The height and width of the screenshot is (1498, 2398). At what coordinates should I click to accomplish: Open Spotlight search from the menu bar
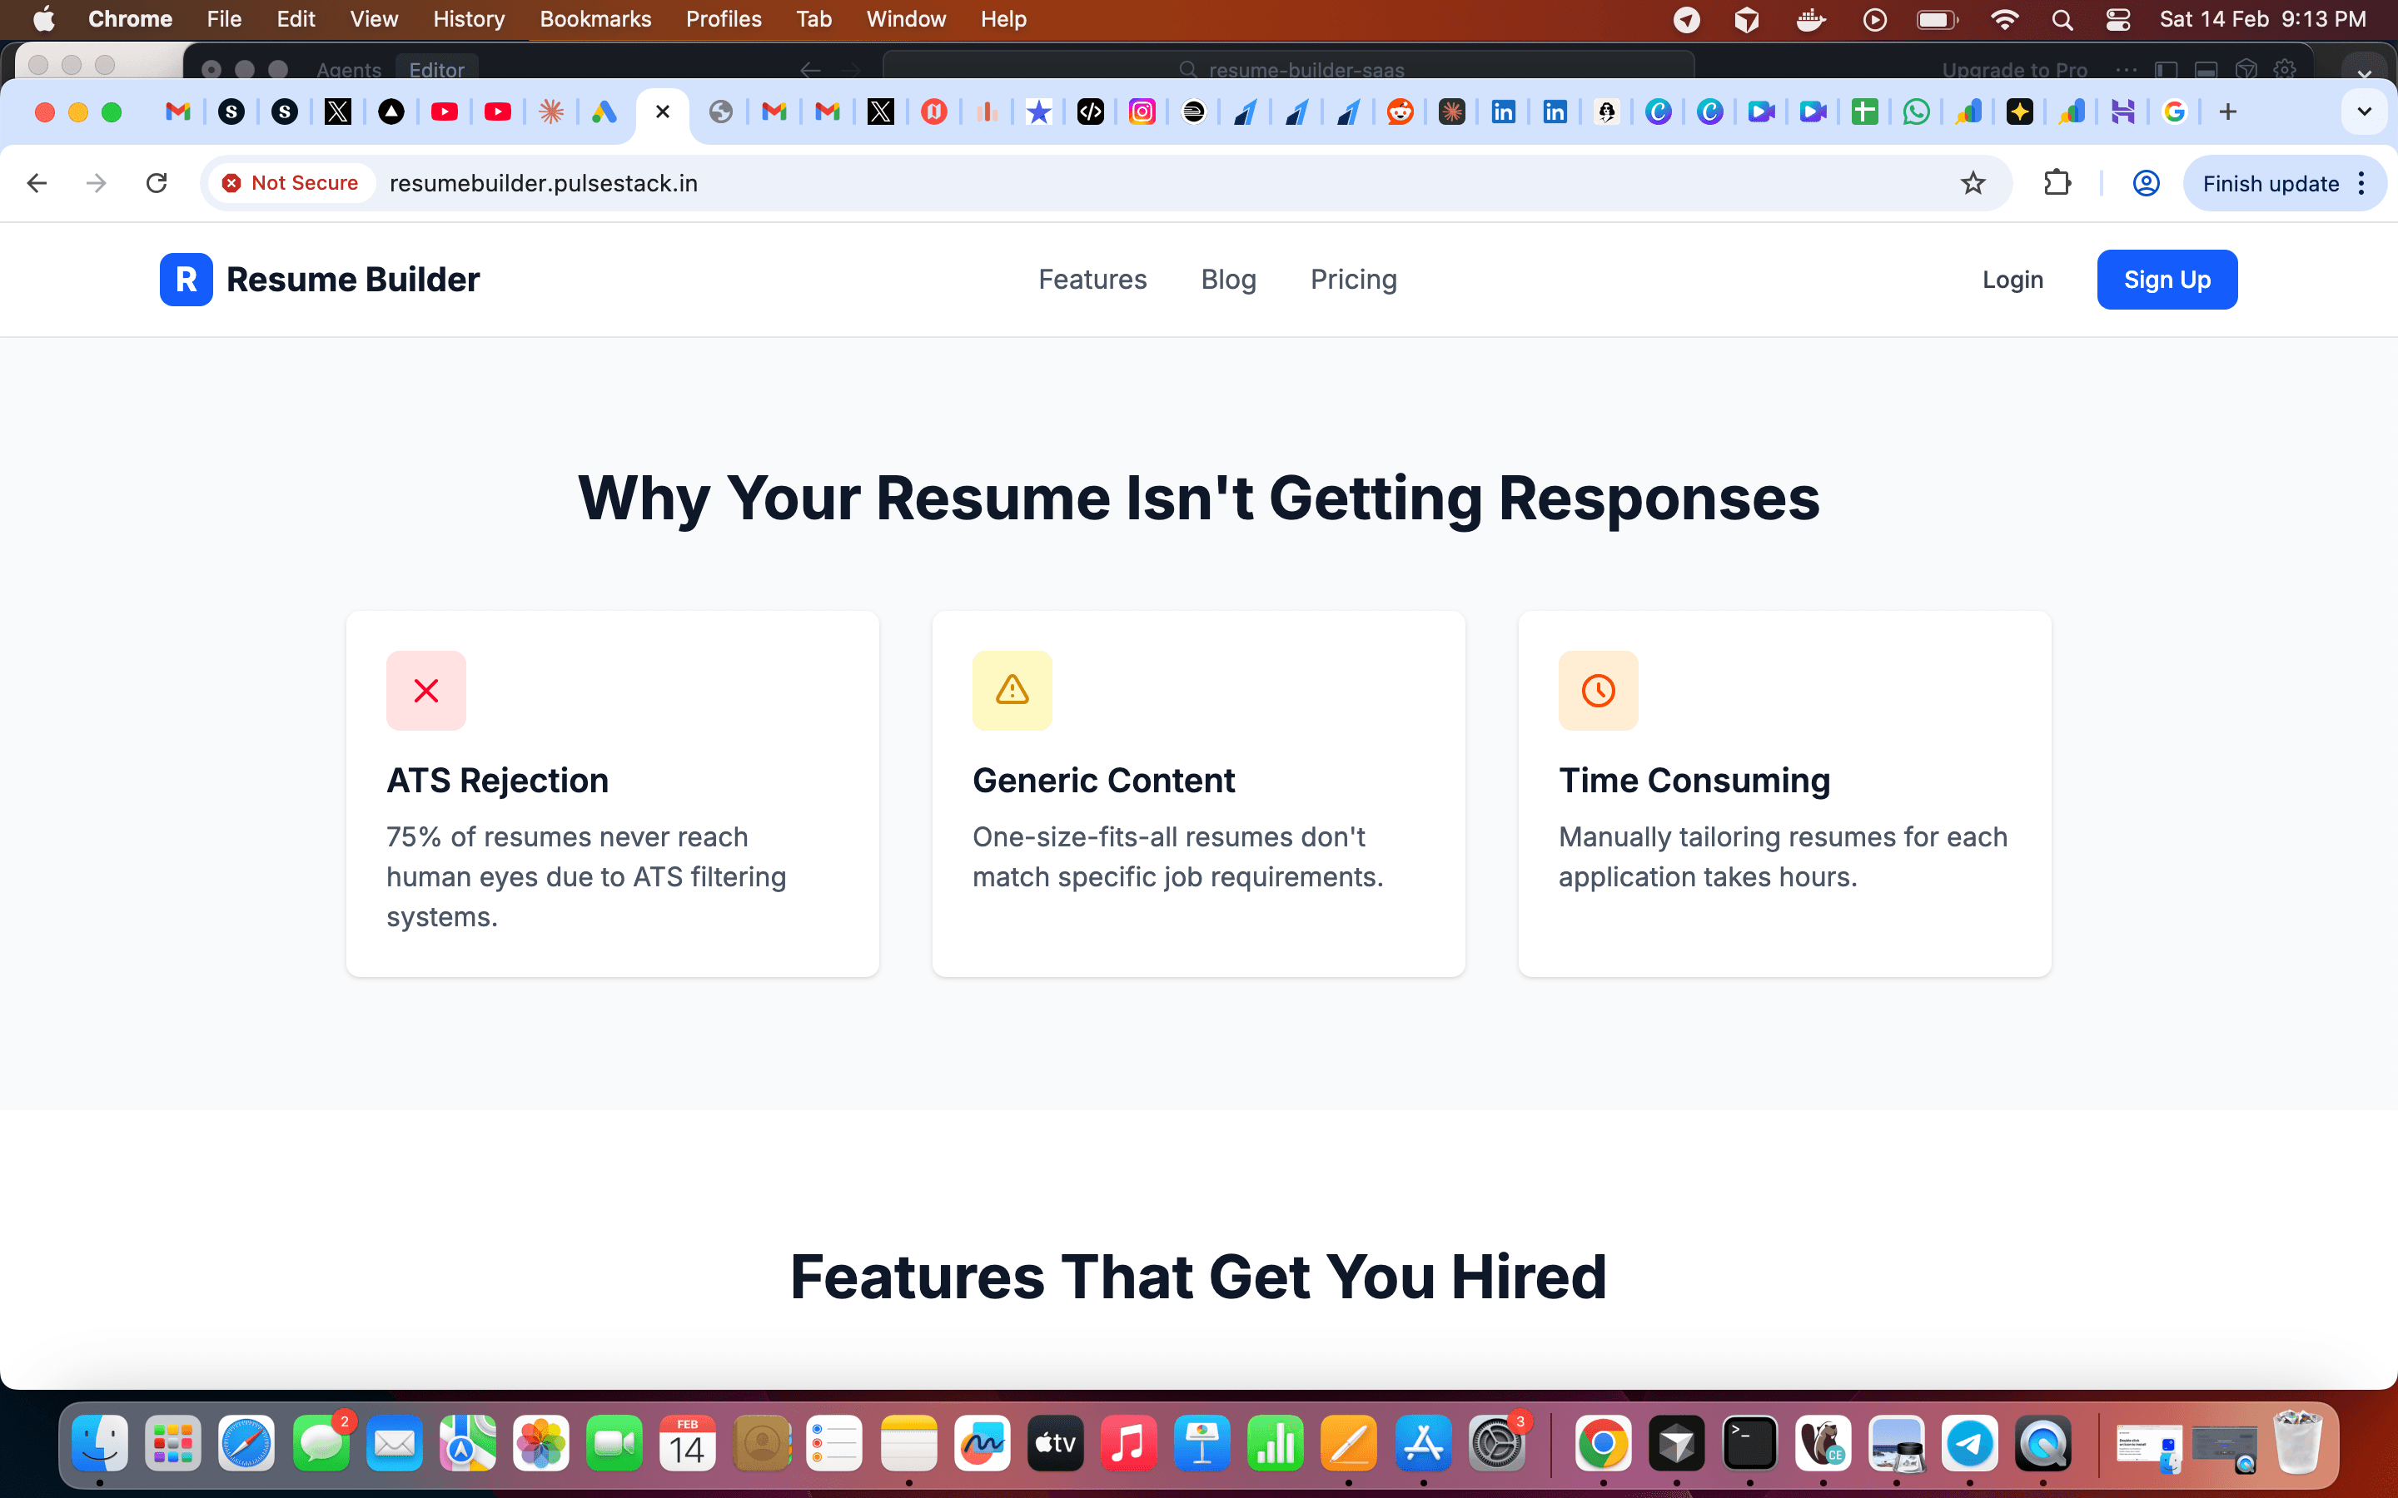pyautogui.click(x=2062, y=19)
